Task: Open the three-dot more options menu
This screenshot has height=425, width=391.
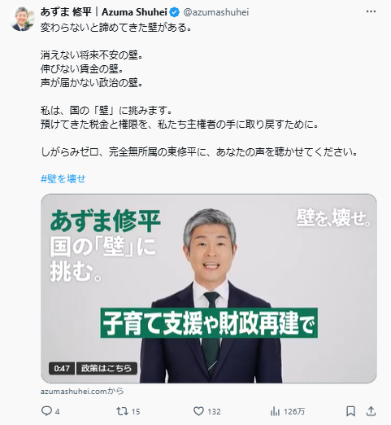Action: tap(371, 11)
